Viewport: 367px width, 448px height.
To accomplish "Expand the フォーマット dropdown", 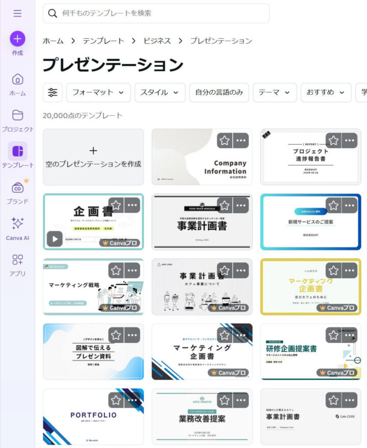I will [98, 92].
